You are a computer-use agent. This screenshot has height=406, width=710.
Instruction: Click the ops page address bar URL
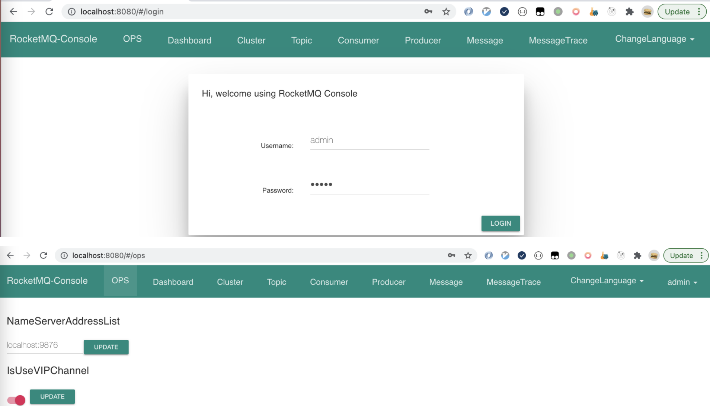[x=109, y=255]
